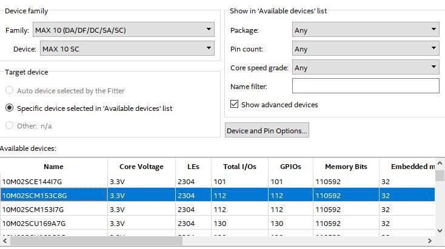Image resolution: width=445 pixels, height=249 pixels.
Task: Expand the Package dropdown
Action: [365, 30]
